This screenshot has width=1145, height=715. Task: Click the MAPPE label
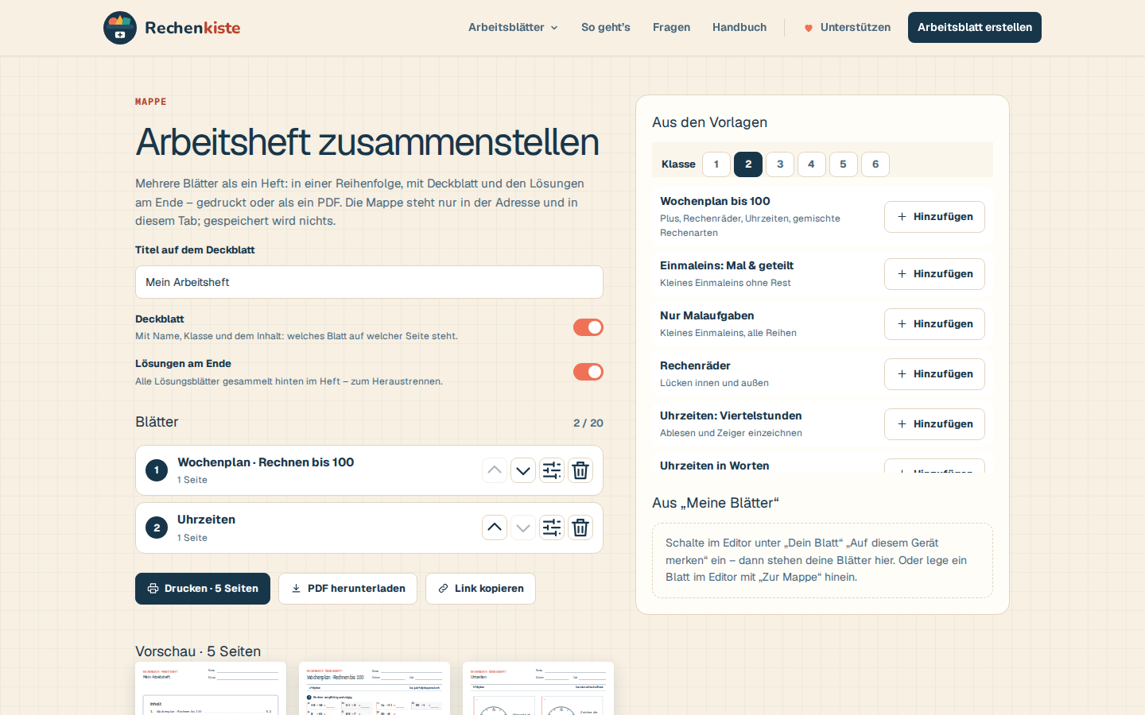(x=151, y=102)
